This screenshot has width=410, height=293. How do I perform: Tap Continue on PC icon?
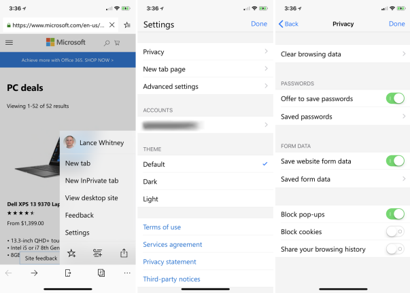[x=68, y=273]
